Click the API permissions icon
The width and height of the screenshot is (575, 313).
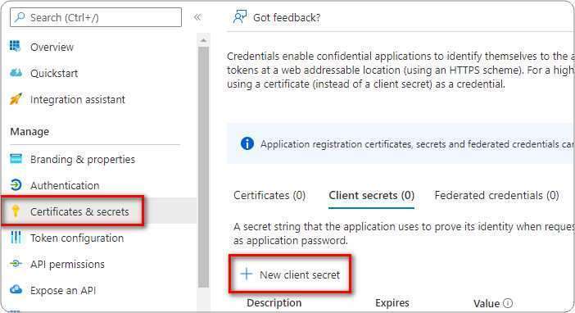tap(16, 264)
